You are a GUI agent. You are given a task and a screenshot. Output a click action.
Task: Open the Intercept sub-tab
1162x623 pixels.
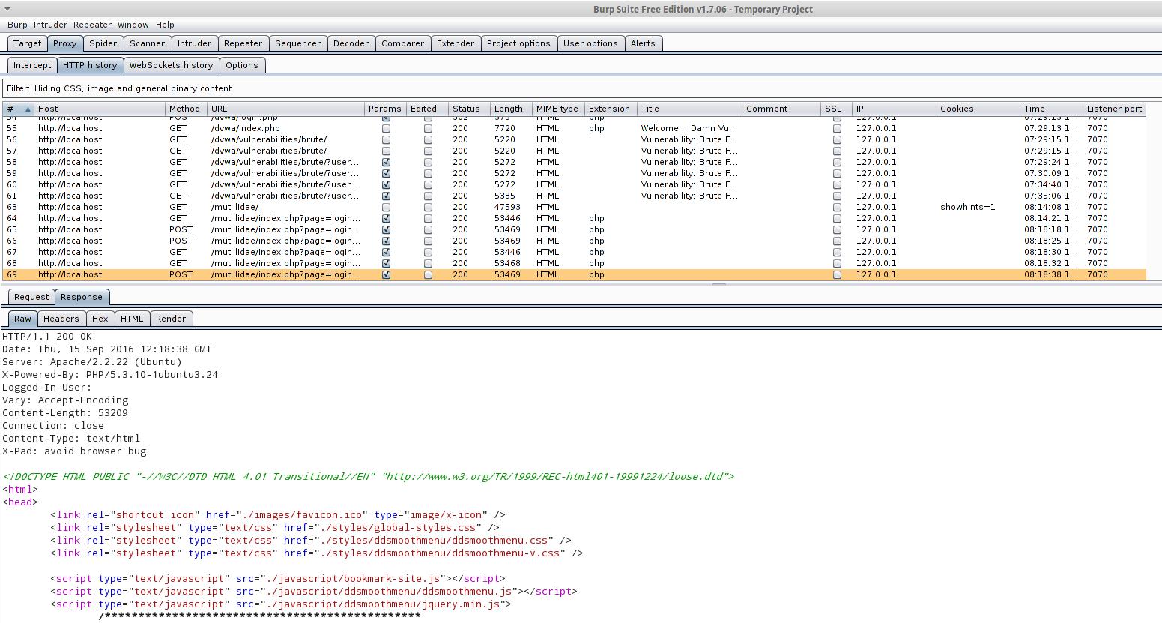tap(32, 65)
